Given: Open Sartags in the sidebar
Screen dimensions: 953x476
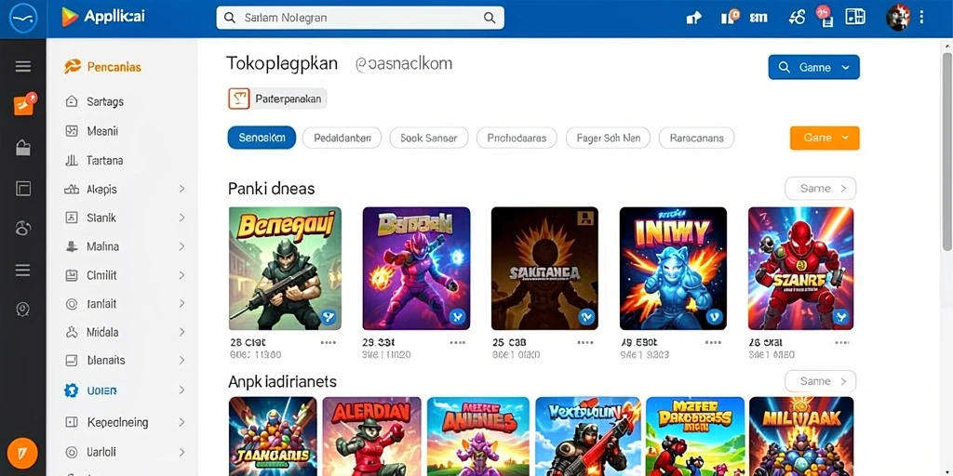Looking at the screenshot, I should point(104,101).
